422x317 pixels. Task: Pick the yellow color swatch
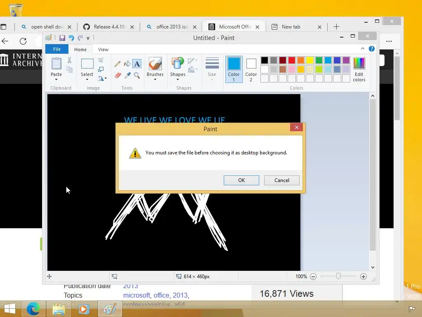[x=310, y=60]
